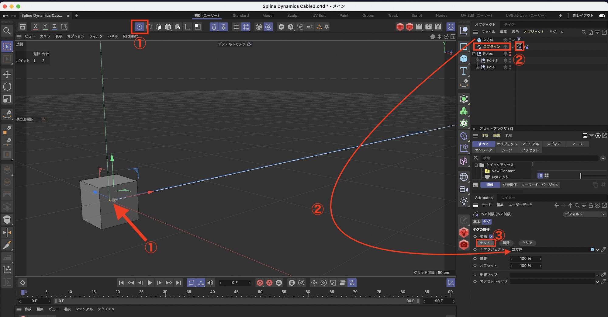608x317 pixels.
Task: Click the record keyframe button
Action: [260, 283]
